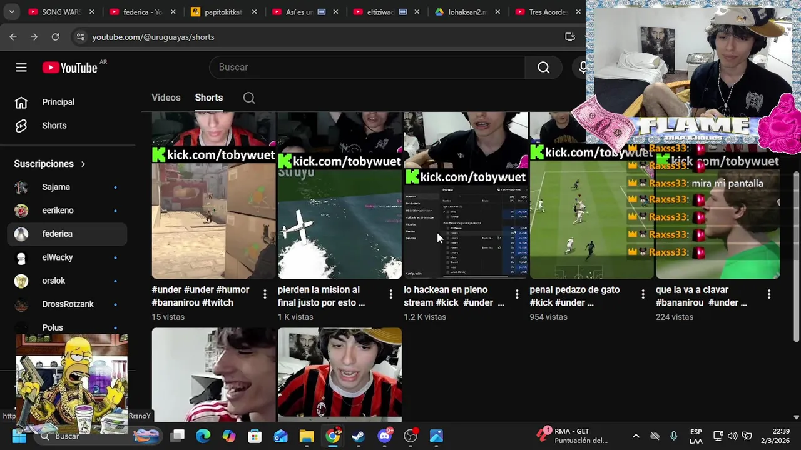Click the YouTube logo
801x450 pixels.
tap(70, 67)
